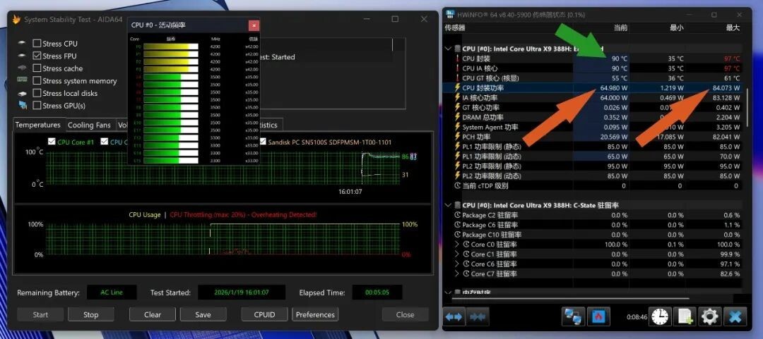Open HWiNFO settings gear icon
The height and width of the screenshot is (339, 763).
coord(709,316)
